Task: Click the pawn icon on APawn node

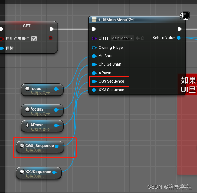Action: click(x=27, y=125)
